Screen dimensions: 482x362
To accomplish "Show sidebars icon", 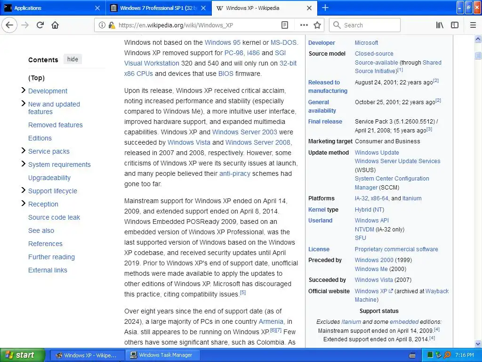I will click(455, 25).
